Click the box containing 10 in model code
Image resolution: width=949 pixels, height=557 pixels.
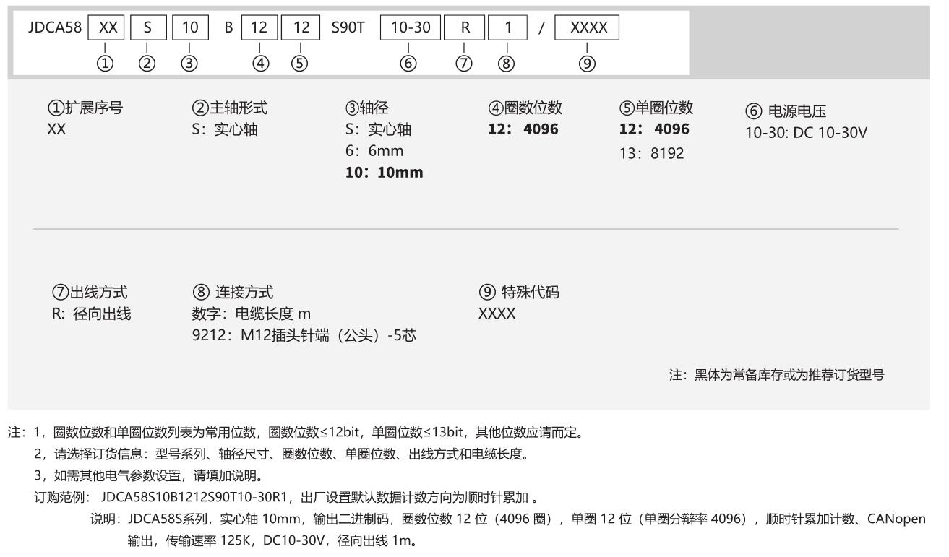(x=189, y=29)
